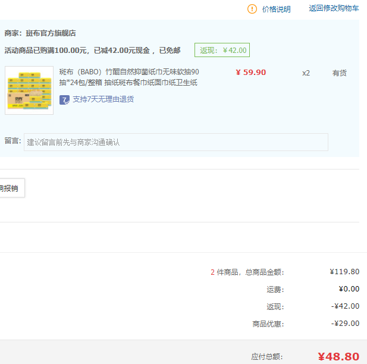Click the 支持7天无理由退货 text

(x=103, y=99)
